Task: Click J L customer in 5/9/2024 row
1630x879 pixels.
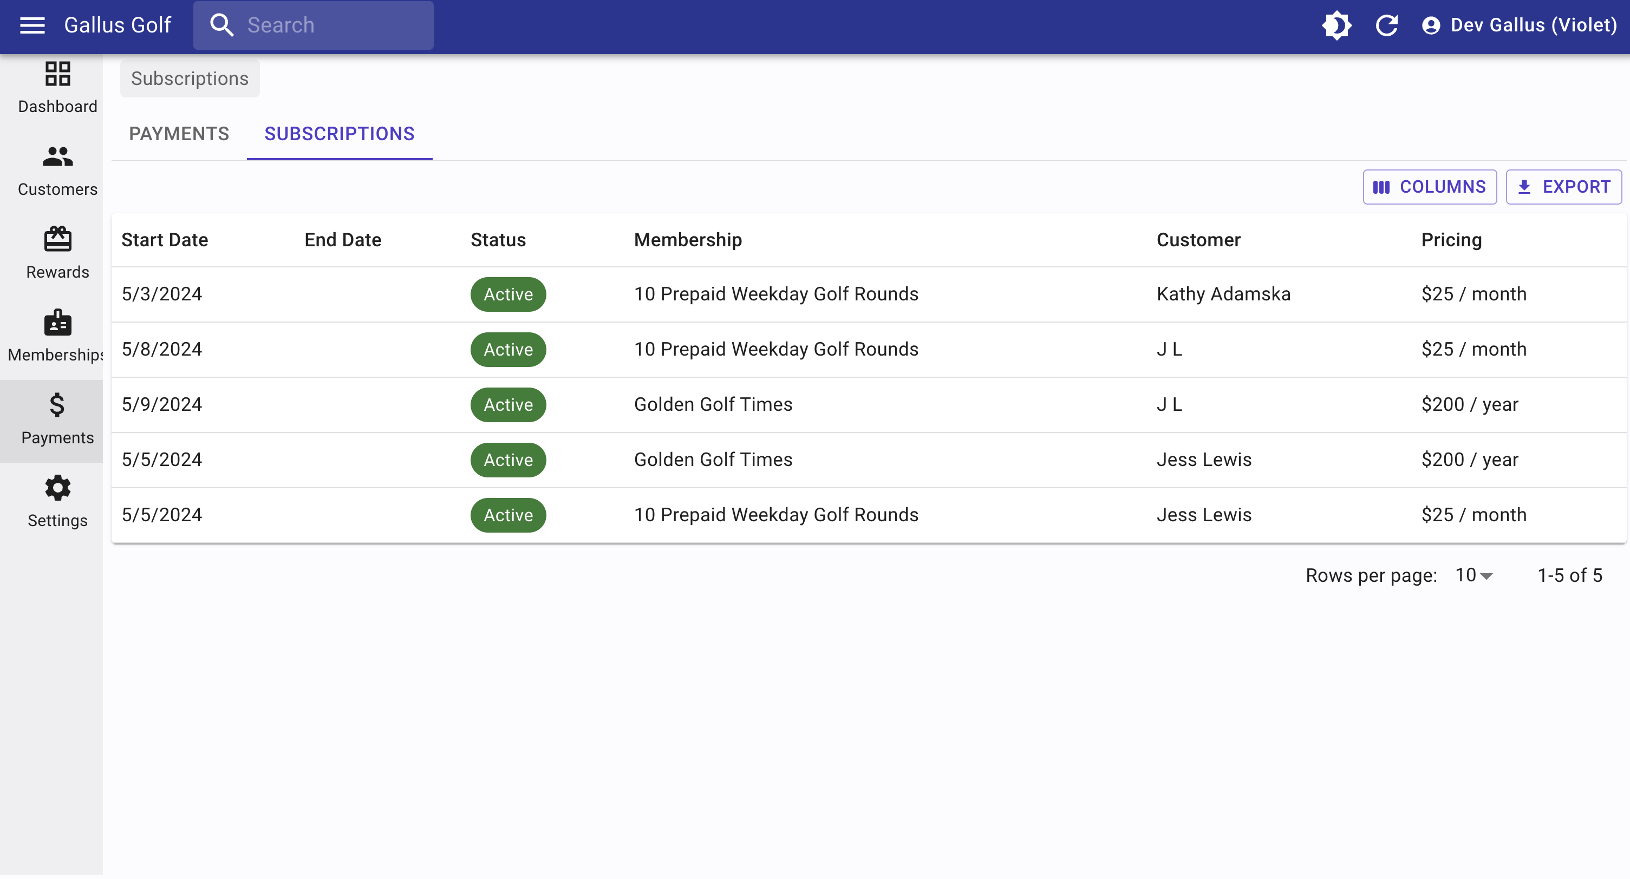Action: click(x=1169, y=405)
